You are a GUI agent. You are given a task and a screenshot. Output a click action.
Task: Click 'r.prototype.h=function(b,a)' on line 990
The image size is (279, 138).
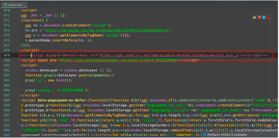click(49, 110)
